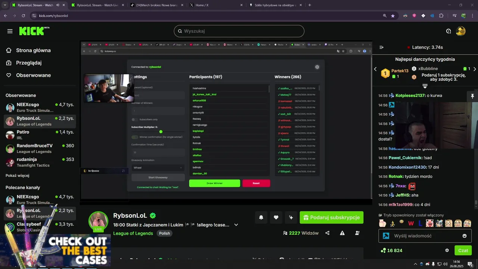Open the tab search dropdown arrow
Screen dimensions: 478x269
(x=5, y=5)
